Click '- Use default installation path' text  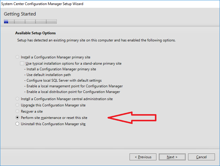(x=47, y=75)
